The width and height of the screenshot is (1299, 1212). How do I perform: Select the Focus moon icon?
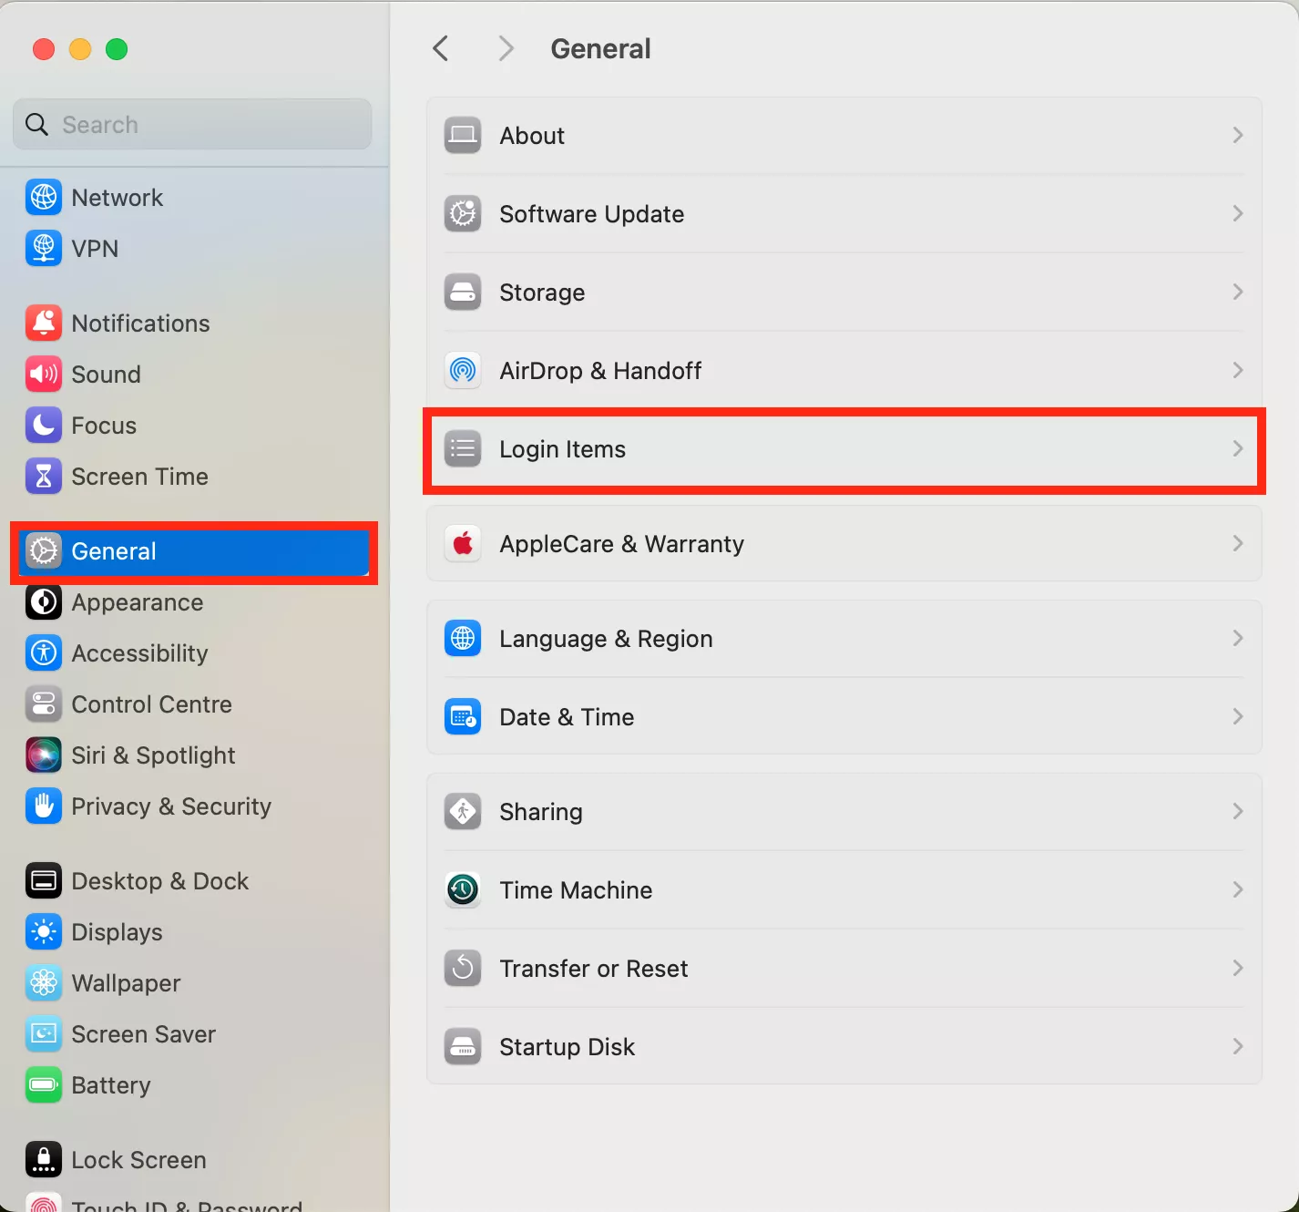coord(44,426)
